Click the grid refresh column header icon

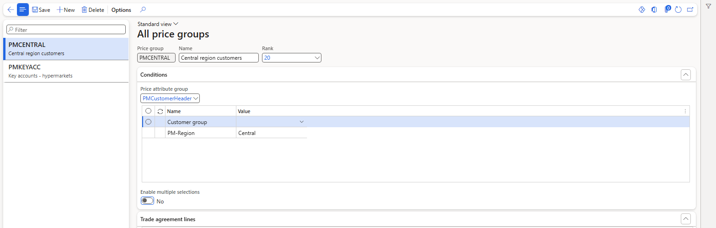[160, 111]
